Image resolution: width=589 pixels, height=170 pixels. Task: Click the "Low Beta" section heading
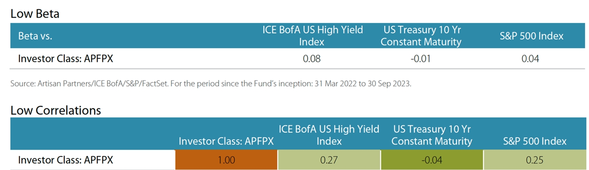(x=35, y=14)
